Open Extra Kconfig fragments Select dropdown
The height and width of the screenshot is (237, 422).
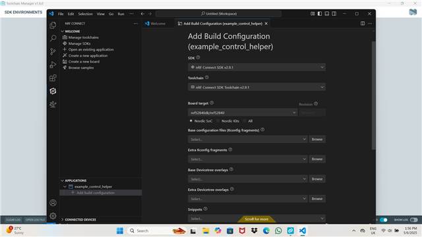pyautogui.click(x=248, y=159)
